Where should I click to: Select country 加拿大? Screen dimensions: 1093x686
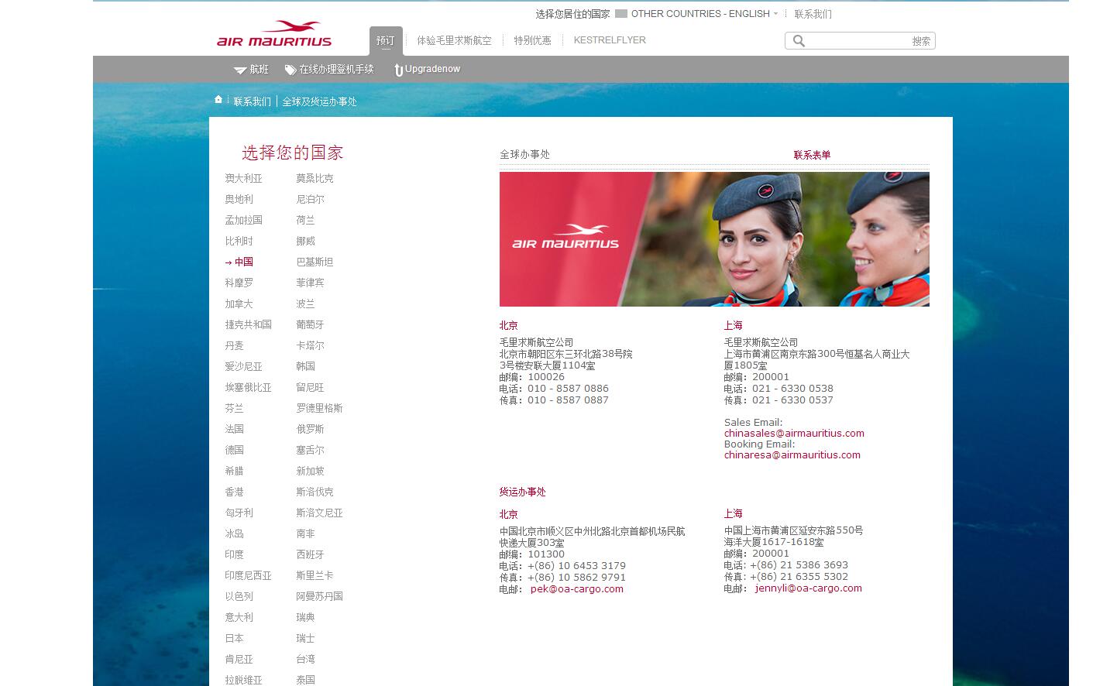[239, 304]
